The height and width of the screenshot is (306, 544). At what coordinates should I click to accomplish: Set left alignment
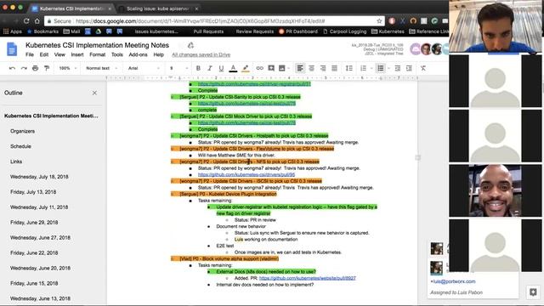[300, 68]
